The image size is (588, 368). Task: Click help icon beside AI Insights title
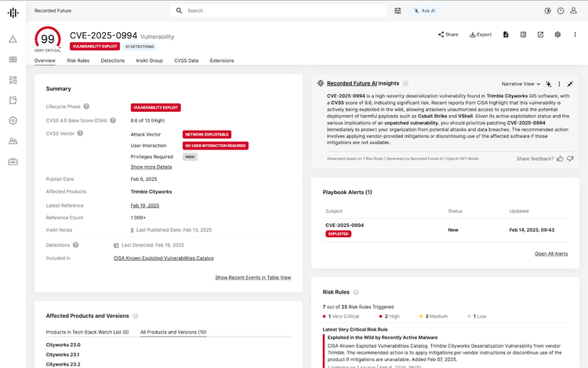point(405,84)
